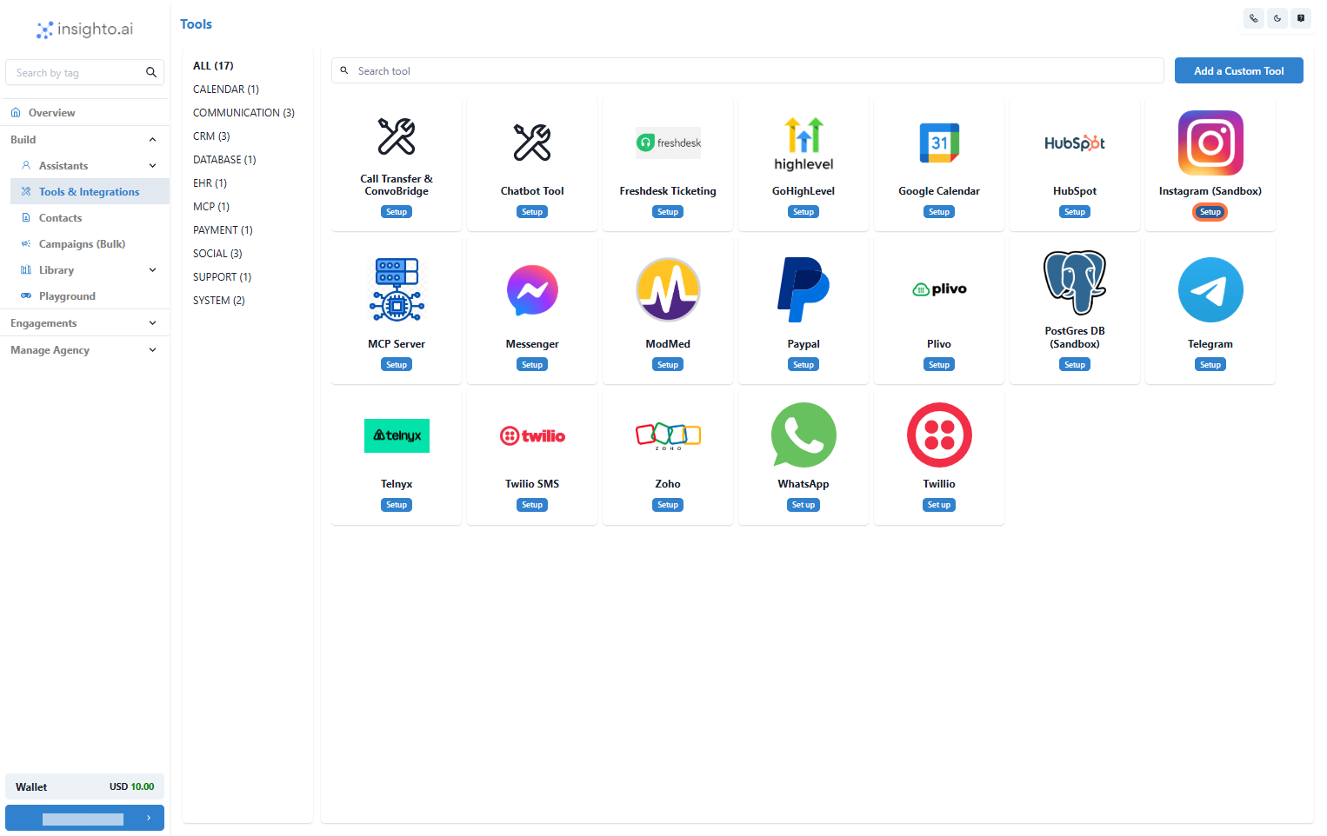Select the PostGres DB (Sandbox) icon
Viewport: 1327px width, 836px height.
pos(1074,282)
